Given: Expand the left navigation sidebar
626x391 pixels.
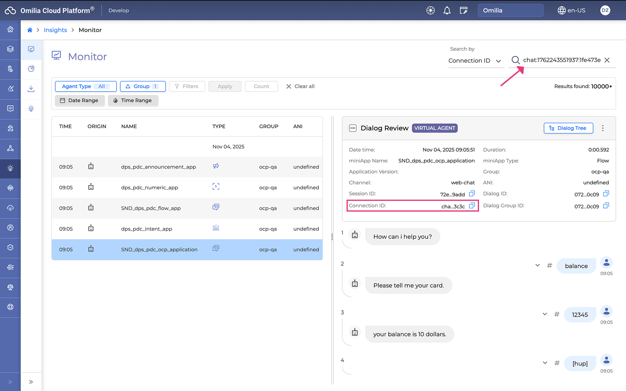Looking at the screenshot, I should [x=10, y=382].
